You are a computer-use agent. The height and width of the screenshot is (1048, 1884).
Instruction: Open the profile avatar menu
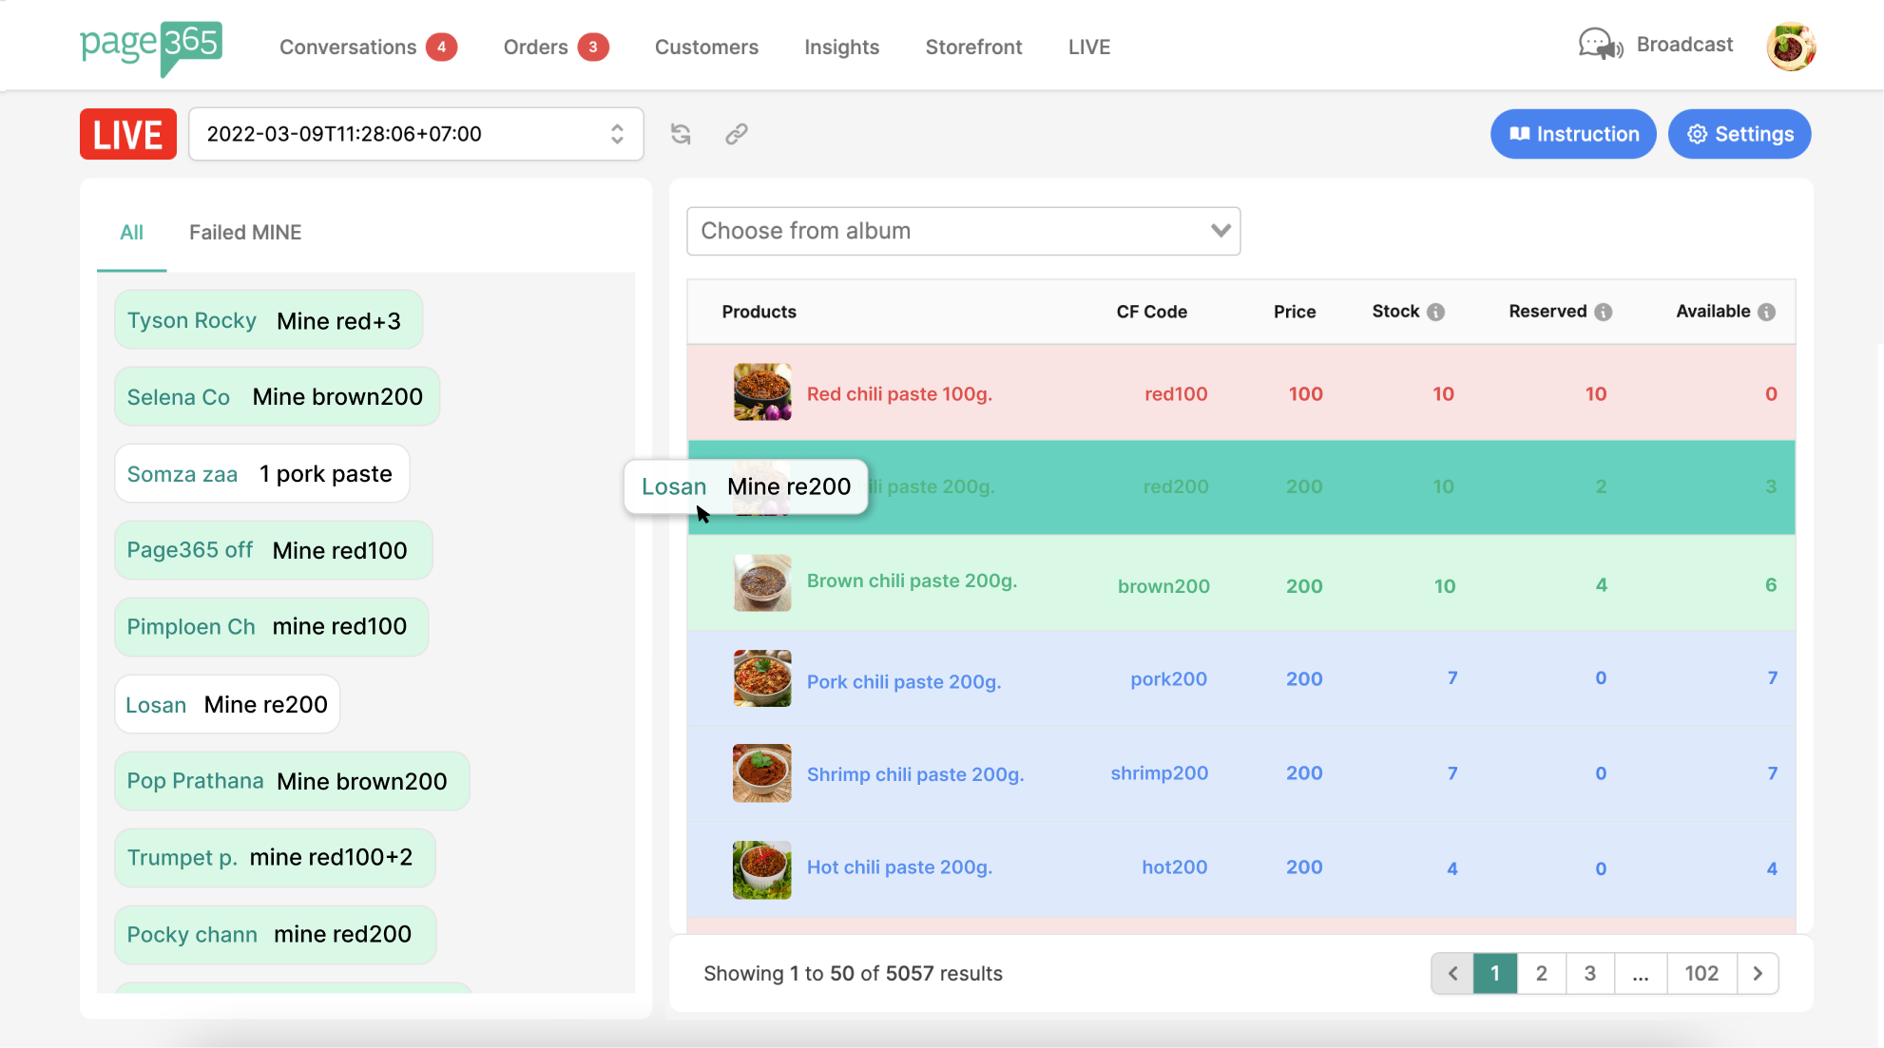[x=1791, y=47]
